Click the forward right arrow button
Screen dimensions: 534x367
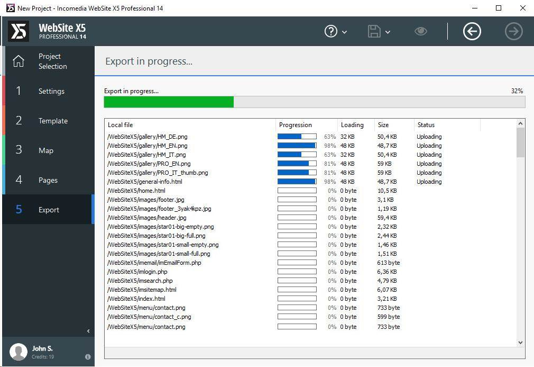(513, 31)
